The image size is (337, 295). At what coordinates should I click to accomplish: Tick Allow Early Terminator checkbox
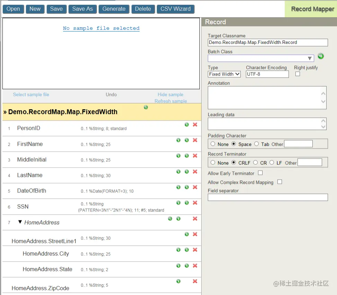[x=260, y=173]
